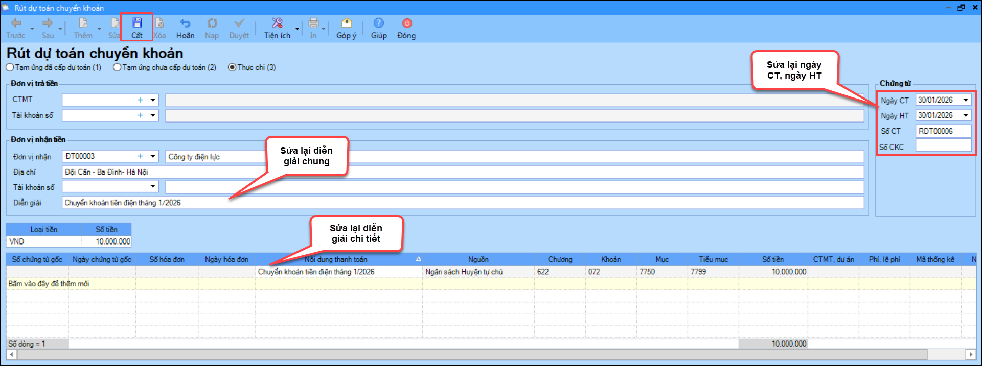Viewport: 982px width, 366px height.
Task: Click the Số chứng từ gốc column header
Action: pos(37,259)
